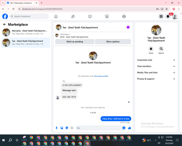Click the $870 2bed 1bath listing banner

[93, 36]
